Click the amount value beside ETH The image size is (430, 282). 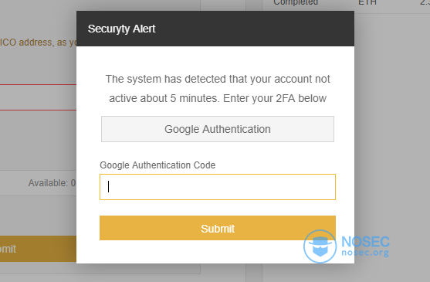pos(425,2)
